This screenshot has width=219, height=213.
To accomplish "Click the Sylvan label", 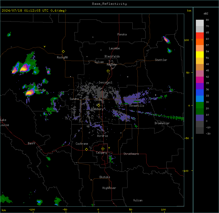I will click(99, 62).
